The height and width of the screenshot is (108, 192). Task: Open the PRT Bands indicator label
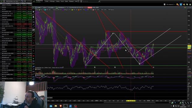coord(111,10)
